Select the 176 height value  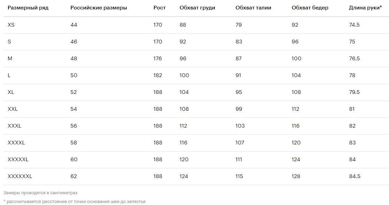pyautogui.click(x=158, y=58)
